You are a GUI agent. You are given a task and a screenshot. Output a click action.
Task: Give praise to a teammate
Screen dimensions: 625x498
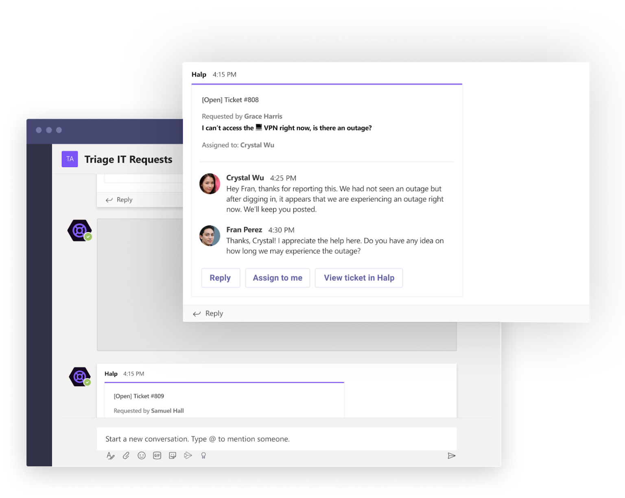(x=203, y=455)
